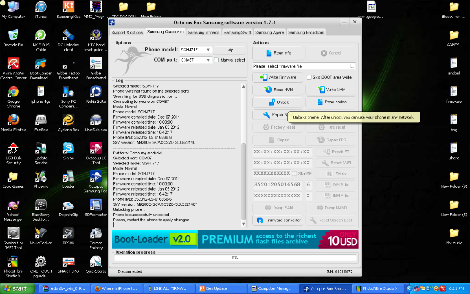
Task: Open Phoenix desktop shortcut
Action: click(x=41, y=180)
